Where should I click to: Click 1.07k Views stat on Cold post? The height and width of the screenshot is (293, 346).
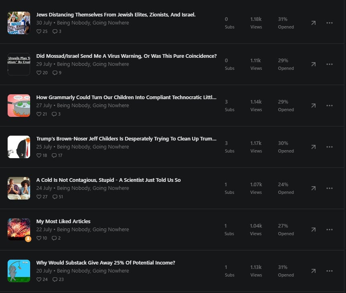(x=256, y=188)
